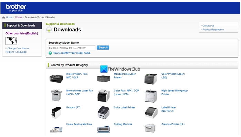Image resolution: width=241 pixels, height=137 pixels.
Task: Open the Cutting Machine category link
Action: pyautogui.click(x=123, y=124)
